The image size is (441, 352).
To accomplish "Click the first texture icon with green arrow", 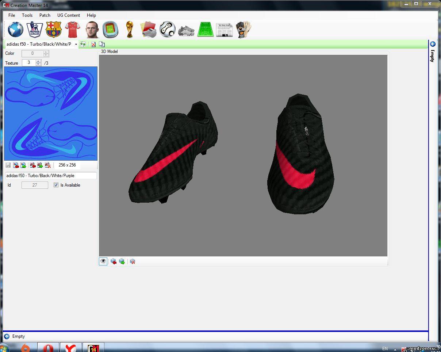I will 23,165.
